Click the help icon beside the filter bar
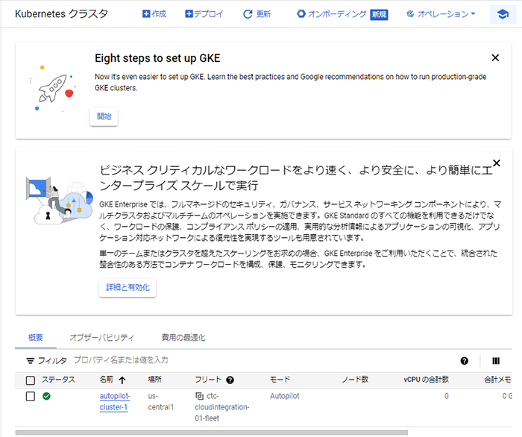The image size is (522, 437). coord(465,361)
